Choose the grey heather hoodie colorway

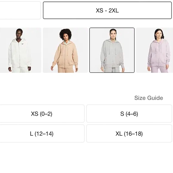tap(112, 50)
